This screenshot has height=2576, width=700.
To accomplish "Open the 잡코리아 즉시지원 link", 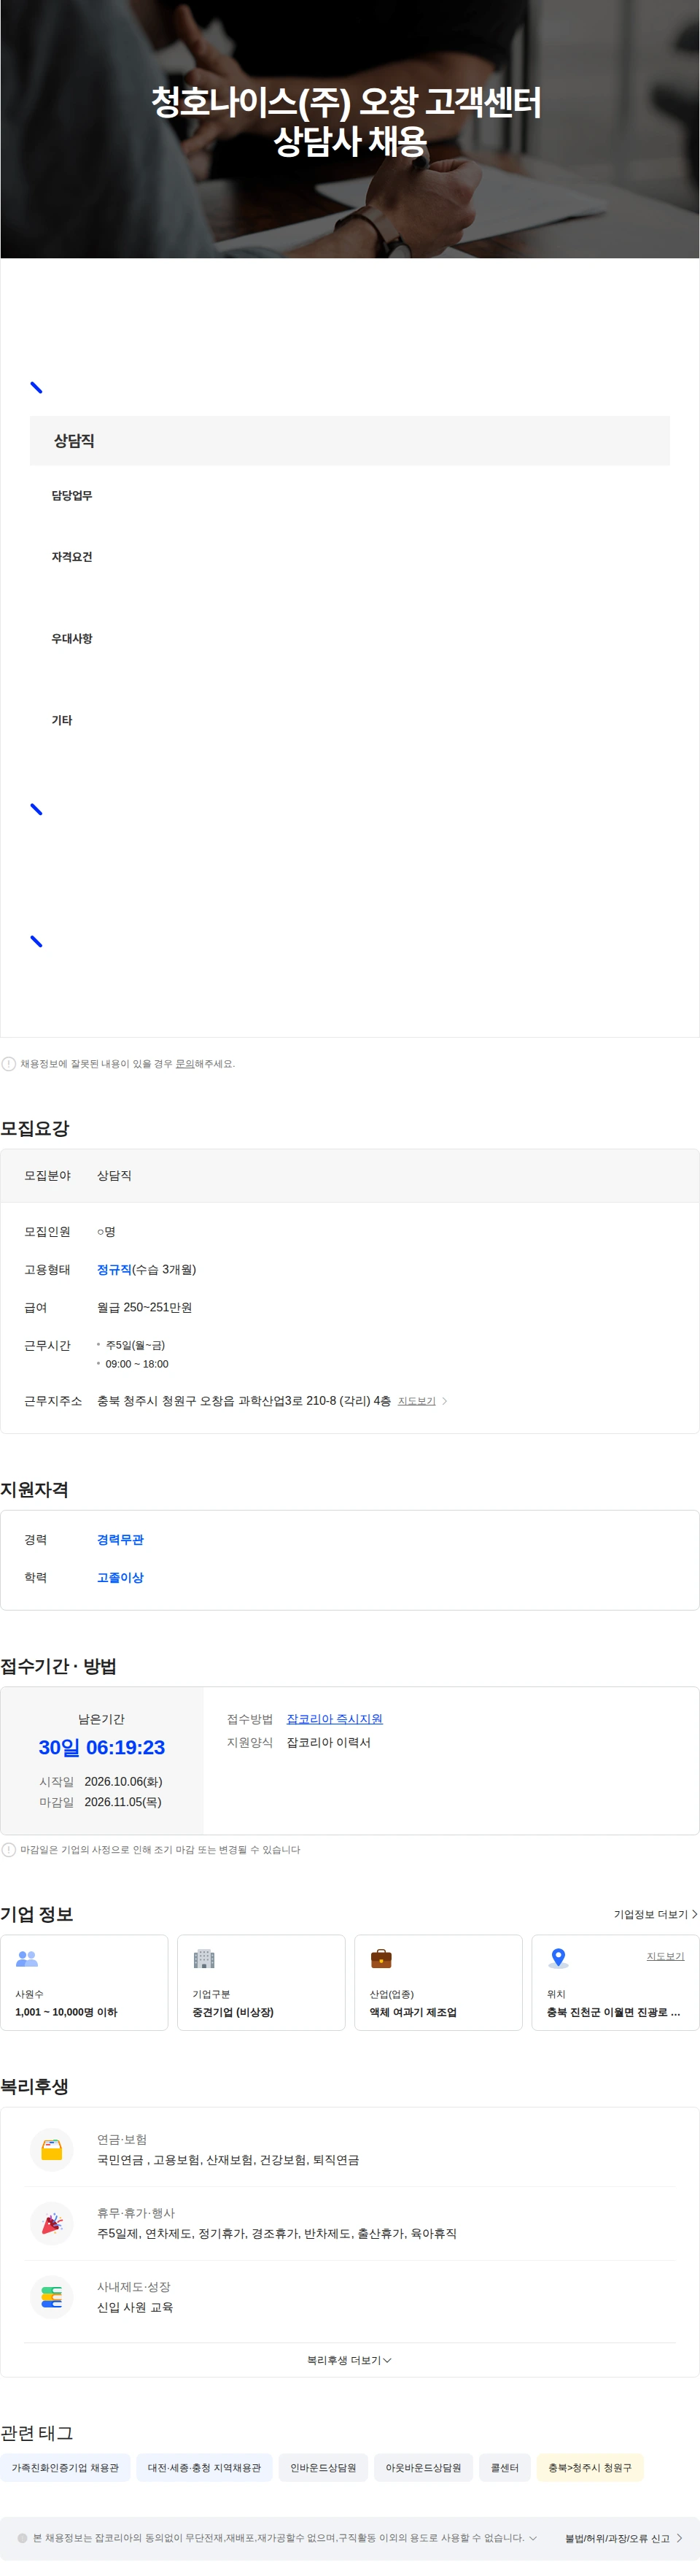I will click(x=335, y=1719).
